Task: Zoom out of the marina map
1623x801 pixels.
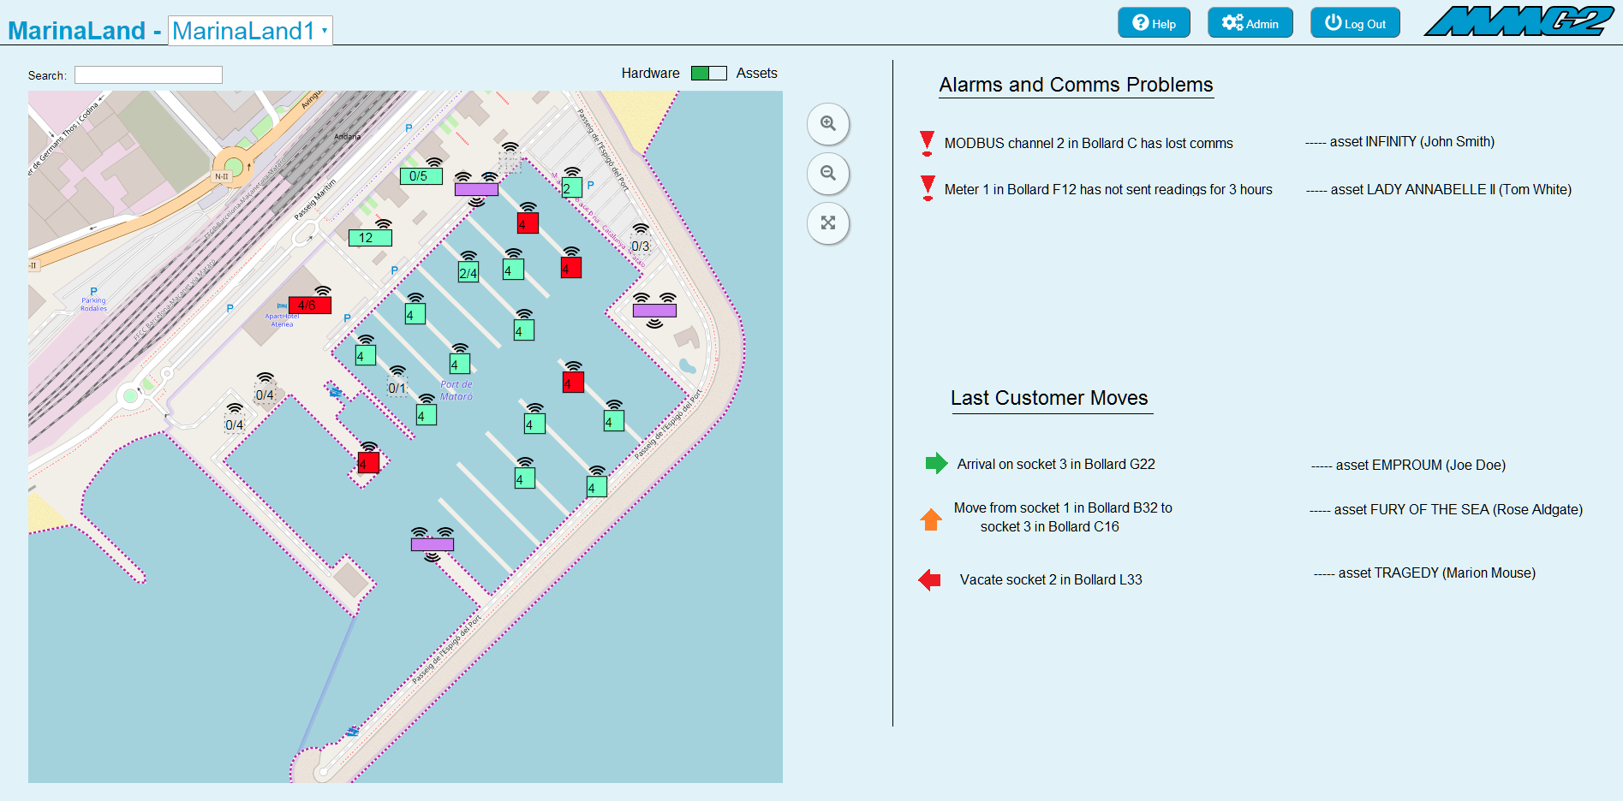Action: (826, 174)
